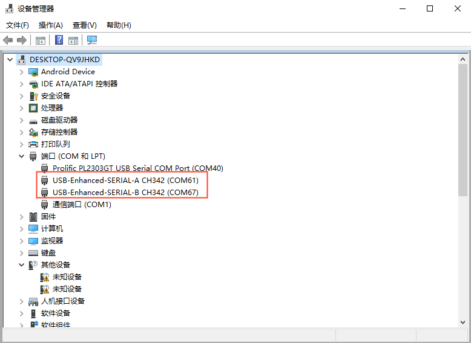
Task: Collapse the DESKTOP-QV9JHKD root node
Action: coord(10,60)
